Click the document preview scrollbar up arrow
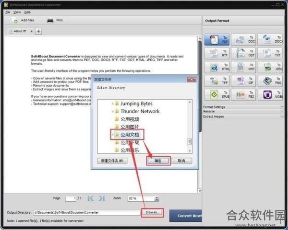This screenshot has height=230, width=288. point(200,38)
